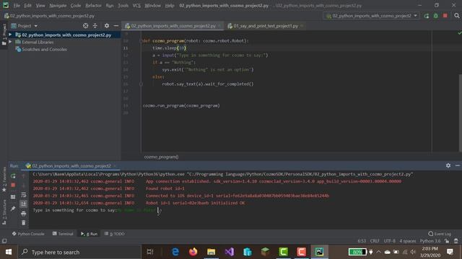
Task: Clear all Run console output
Action: 24,223
